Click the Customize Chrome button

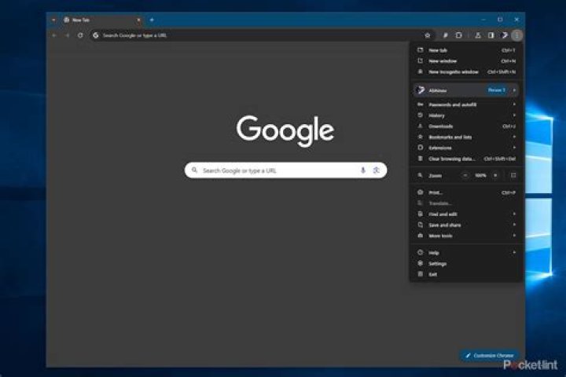(x=489, y=355)
